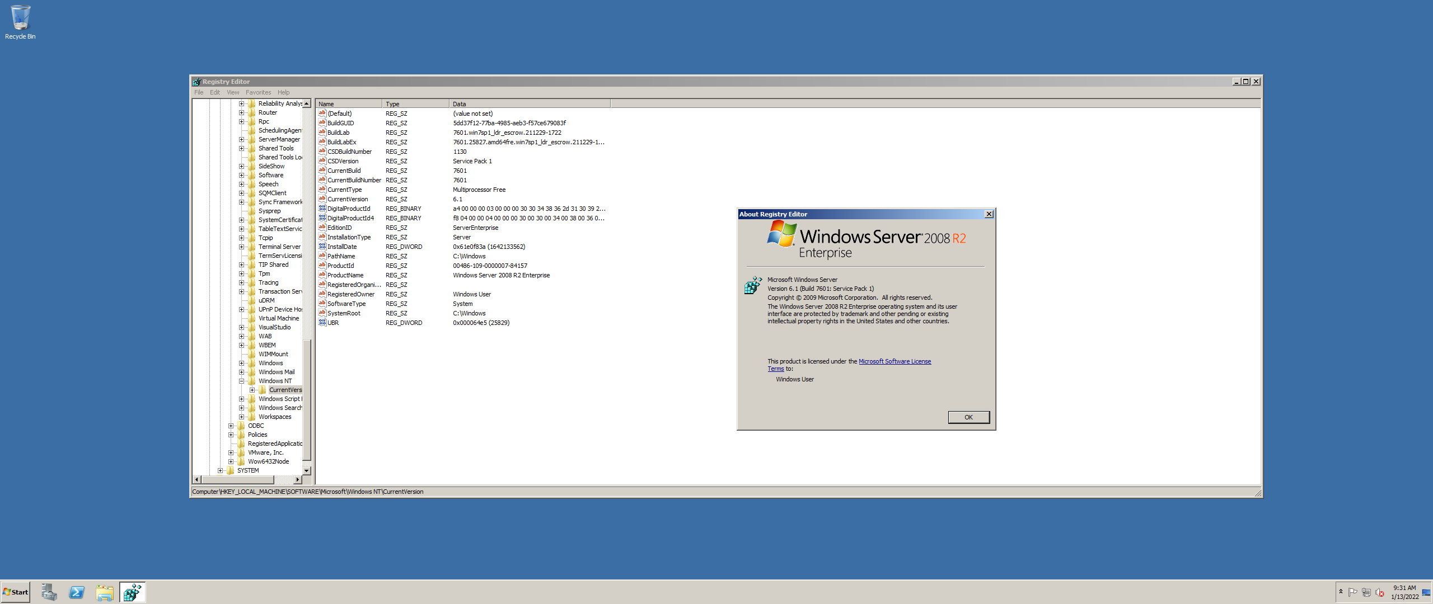Click the Start button
Screen dimensions: 1433x604
click(x=15, y=592)
